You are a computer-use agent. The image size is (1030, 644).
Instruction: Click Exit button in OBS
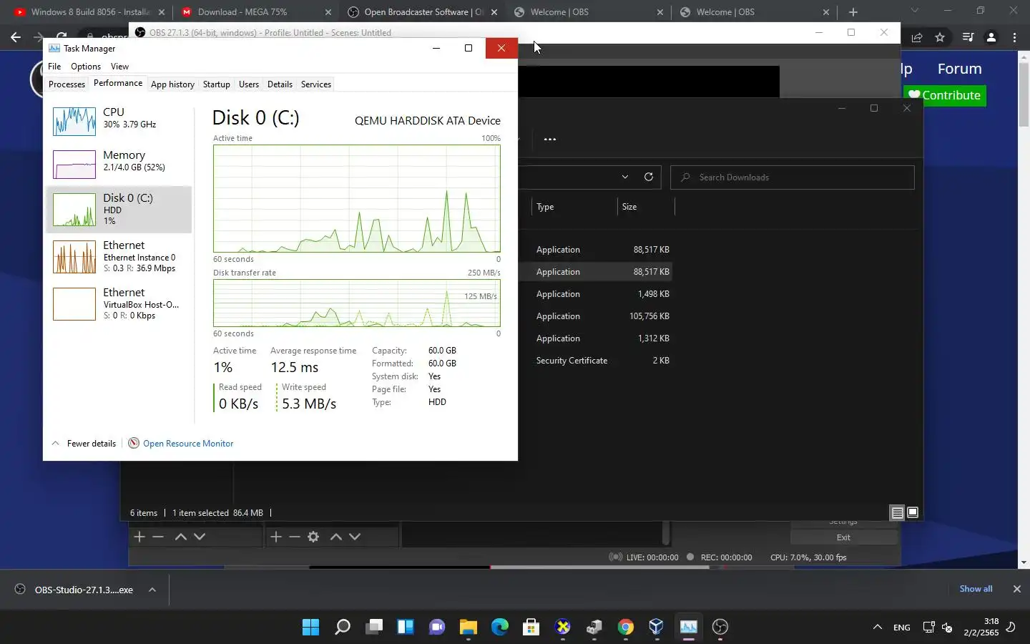tap(843, 537)
